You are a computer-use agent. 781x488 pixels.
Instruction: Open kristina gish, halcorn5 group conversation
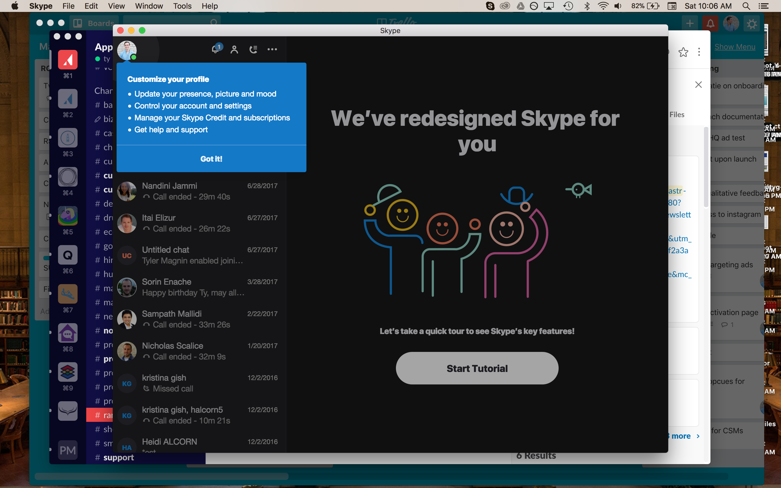point(199,415)
